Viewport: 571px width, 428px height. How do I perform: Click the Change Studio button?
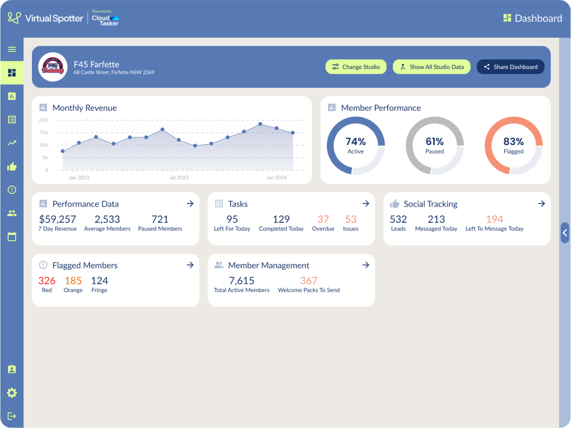(356, 67)
